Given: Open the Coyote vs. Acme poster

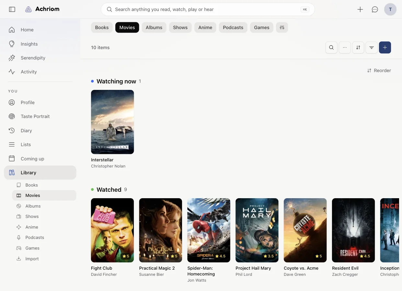Looking at the screenshot, I should coord(305,230).
